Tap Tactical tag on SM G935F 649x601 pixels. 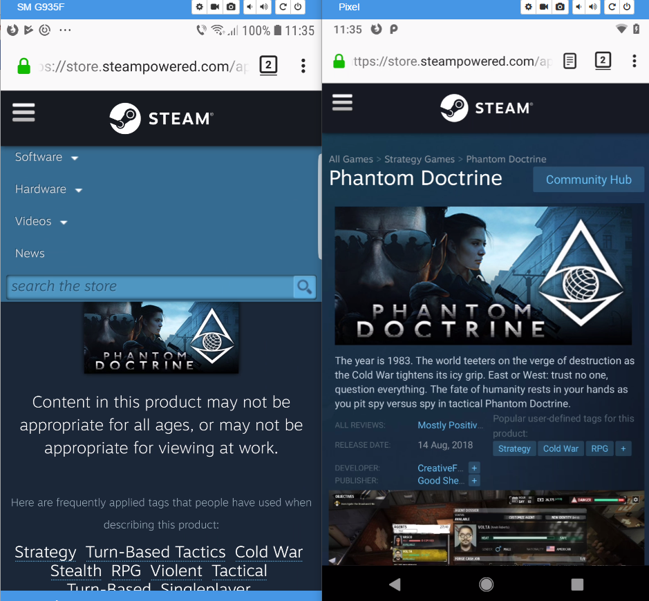tap(239, 571)
